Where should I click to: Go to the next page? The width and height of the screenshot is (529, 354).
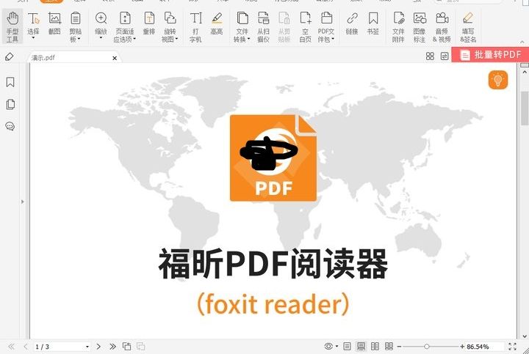98,346
